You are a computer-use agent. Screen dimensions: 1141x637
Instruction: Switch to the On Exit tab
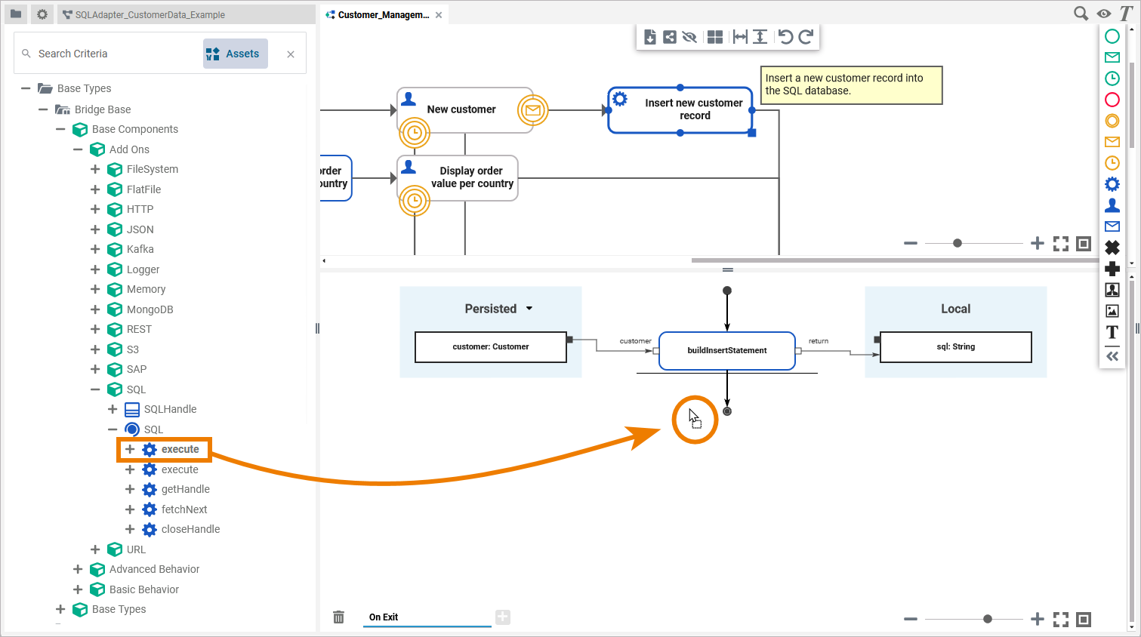[384, 617]
